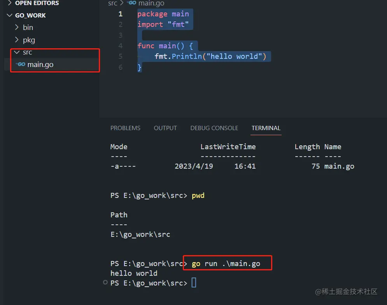Click the 'Mode' column header in terminal
Image resolution: width=387 pixels, height=305 pixels.
click(119, 147)
